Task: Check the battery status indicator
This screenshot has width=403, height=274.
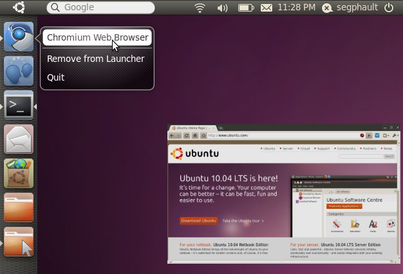Action: coord(246,8)
